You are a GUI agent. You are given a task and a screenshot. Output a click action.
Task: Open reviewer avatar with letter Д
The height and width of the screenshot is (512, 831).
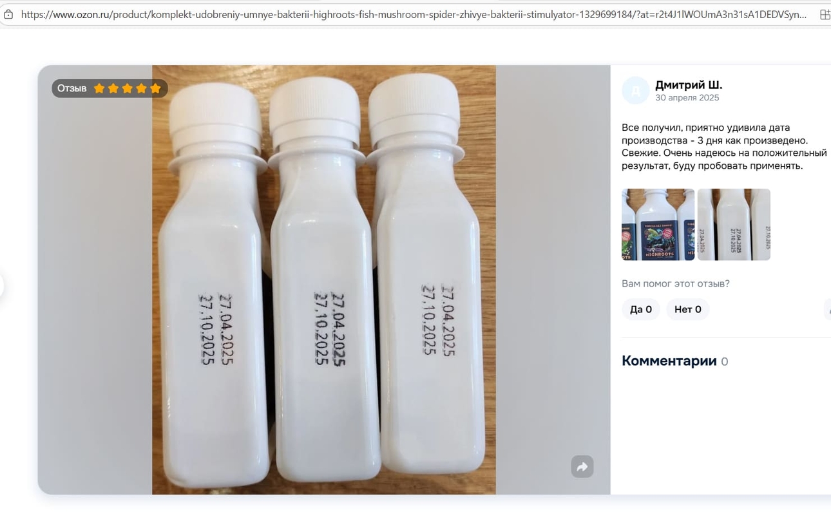point(635,90)
